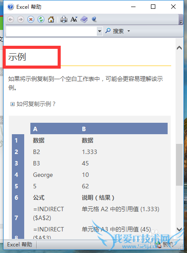Screen dimensions: 187x253
Task: Maximize the Excel 帮助 window
Action: coord(153,7)
